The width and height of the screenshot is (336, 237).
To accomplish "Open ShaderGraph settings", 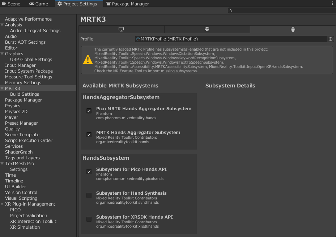I will pyautogui.click(x=19, y=152).
